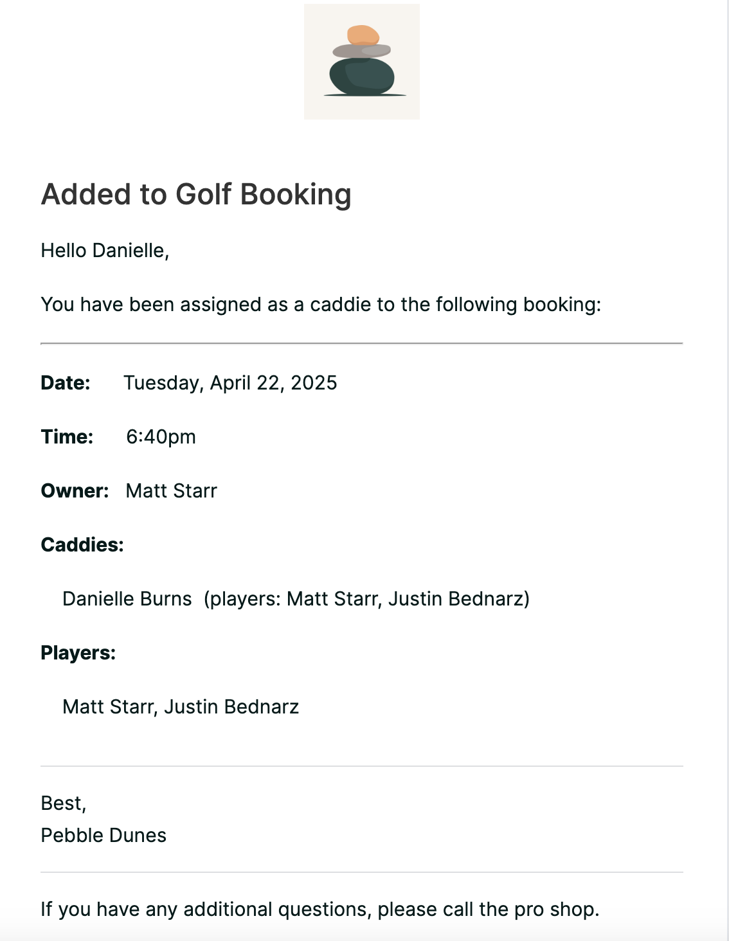This screenshot has height=941, width=729.
Task: Click the gray middle pebble in logo
Action: coord(361,51)
